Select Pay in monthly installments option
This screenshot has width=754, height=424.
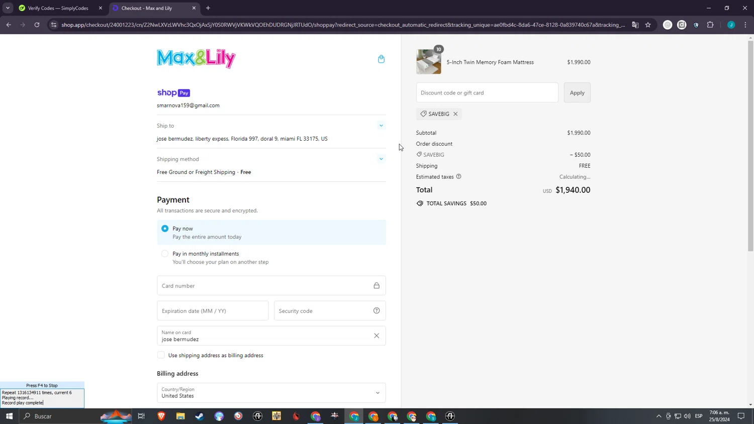[x=165, y=254]
